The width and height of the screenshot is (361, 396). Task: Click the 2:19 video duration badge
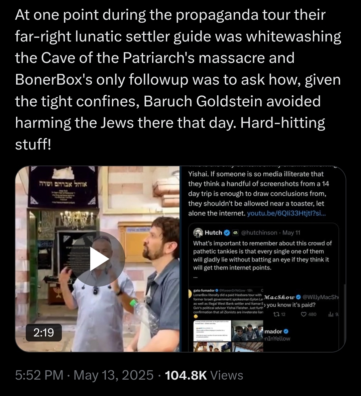pos(44,332)
